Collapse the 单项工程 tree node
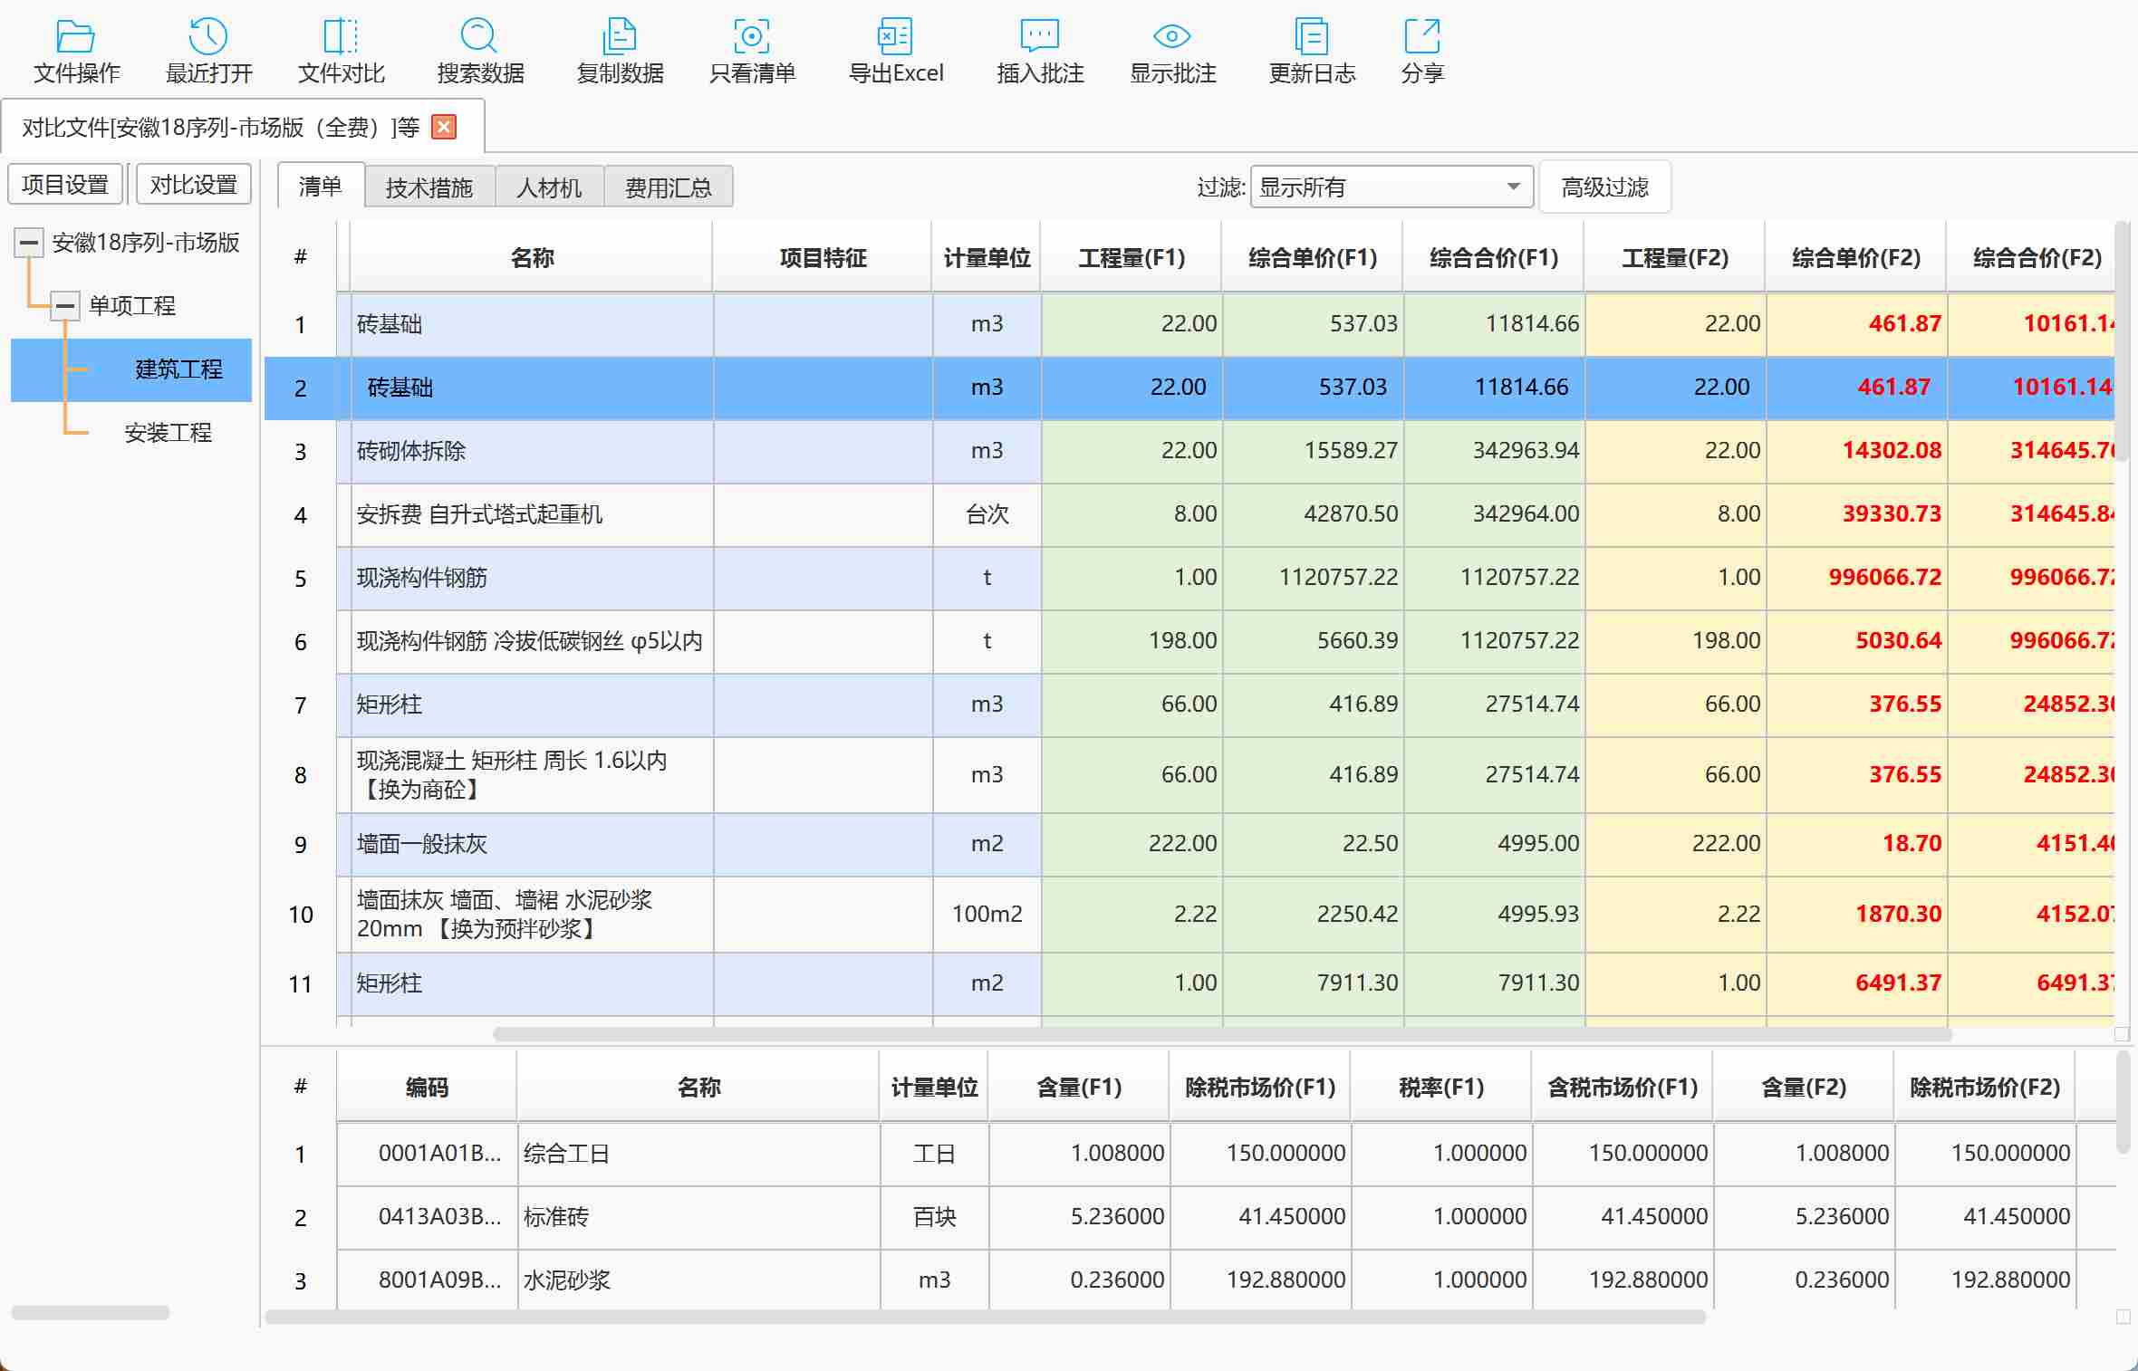The image size is (2138, 1371). 64,306
